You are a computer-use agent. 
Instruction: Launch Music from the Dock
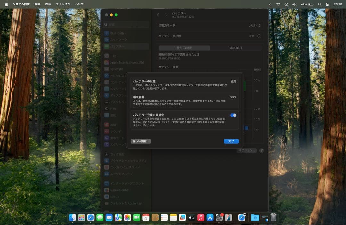click(201, 218)
